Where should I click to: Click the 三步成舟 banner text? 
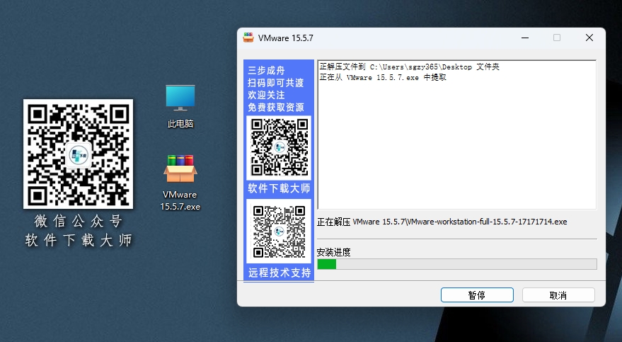click(266, 70)
